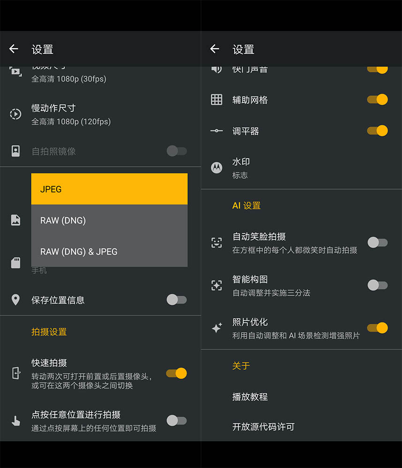Enable the 自动笑脸拍摄 switch
The width and height of the screenshot is (402, 468).
coord(378,242)
